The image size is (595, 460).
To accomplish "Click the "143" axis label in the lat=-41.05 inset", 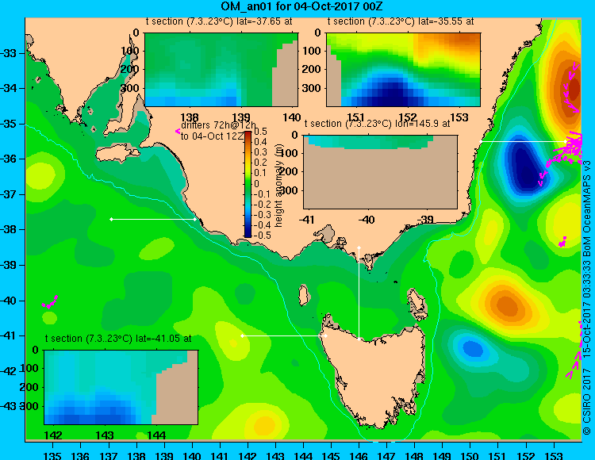I will click(x=105, y=435).
